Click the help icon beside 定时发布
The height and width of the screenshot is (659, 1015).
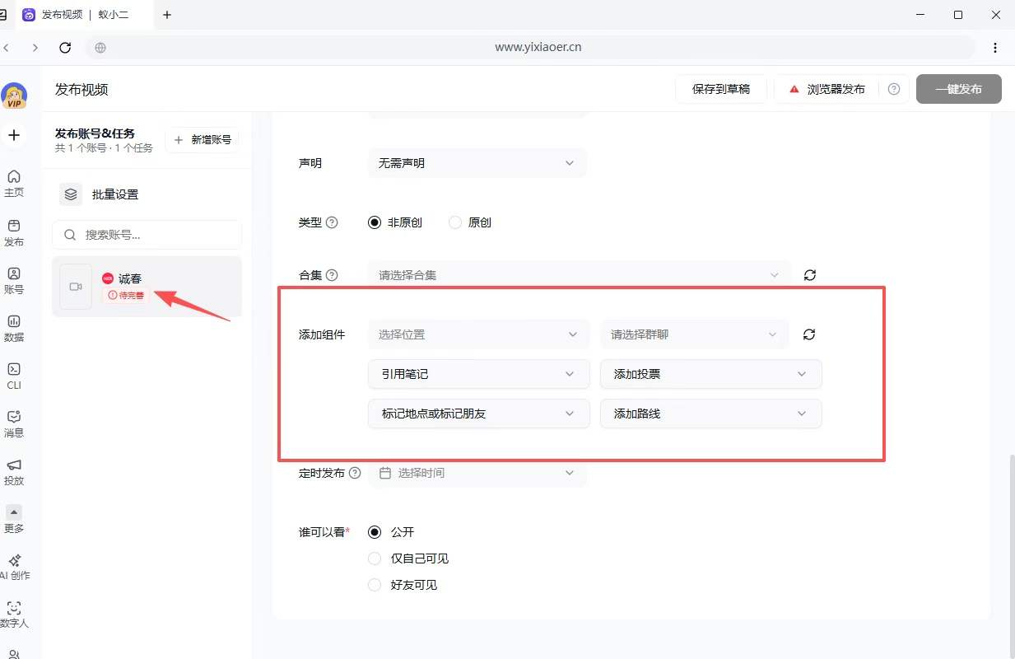(x=355, y=473)
